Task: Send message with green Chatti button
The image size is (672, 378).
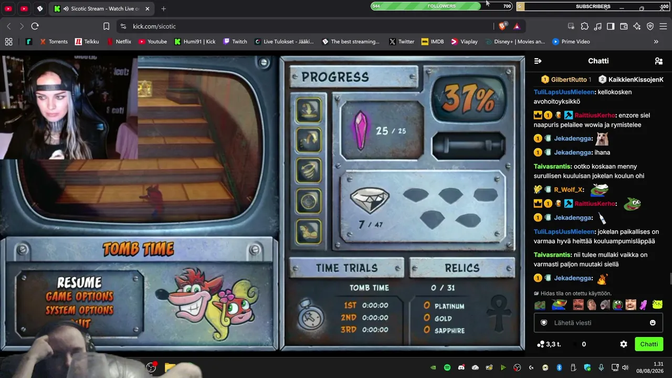Action: pyautogui.click(x=649, y=344)
